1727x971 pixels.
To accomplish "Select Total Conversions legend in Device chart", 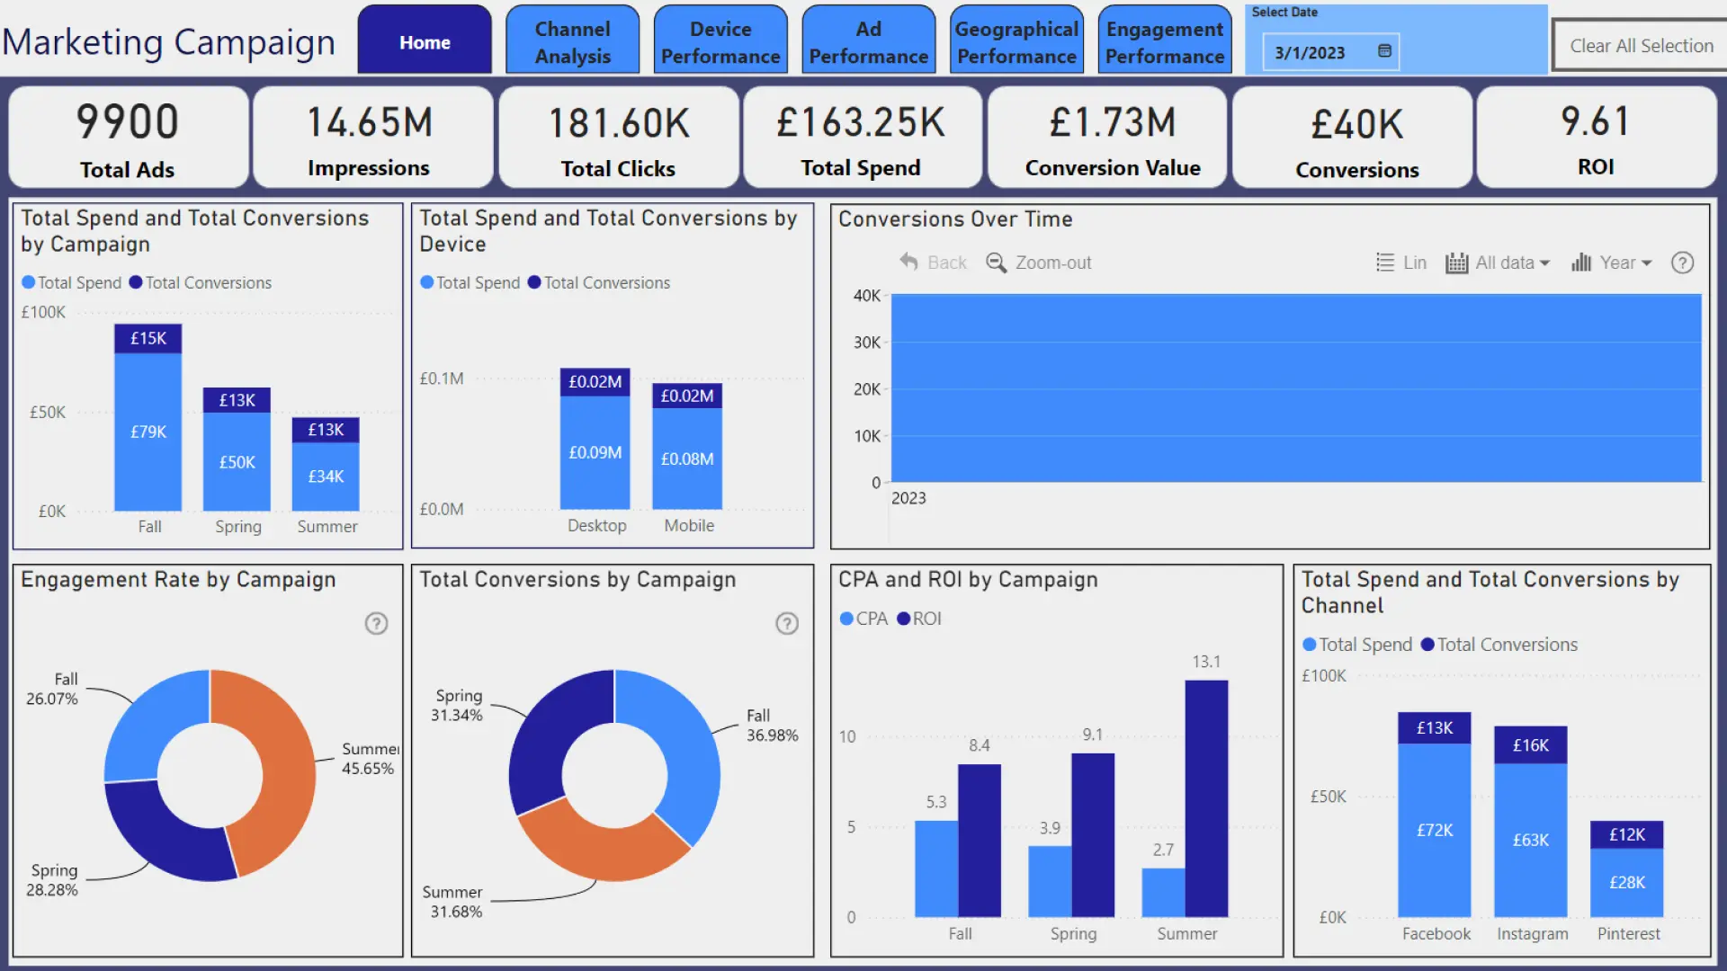I will click(598, 282).
